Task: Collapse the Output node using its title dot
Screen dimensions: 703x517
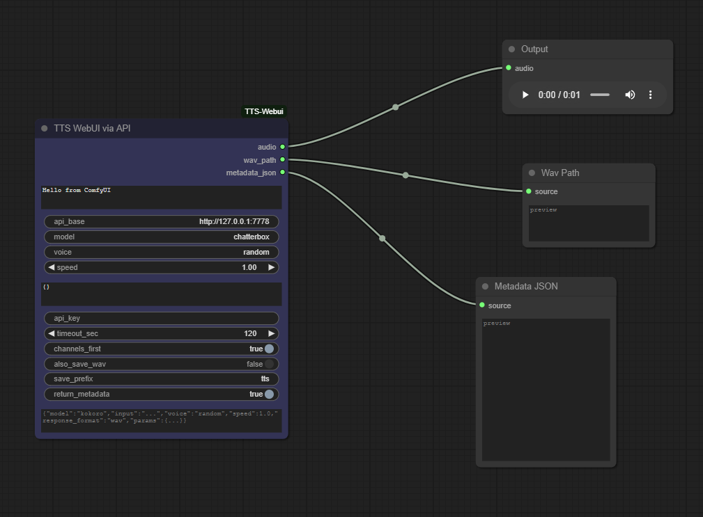Action: pos(511,49)
